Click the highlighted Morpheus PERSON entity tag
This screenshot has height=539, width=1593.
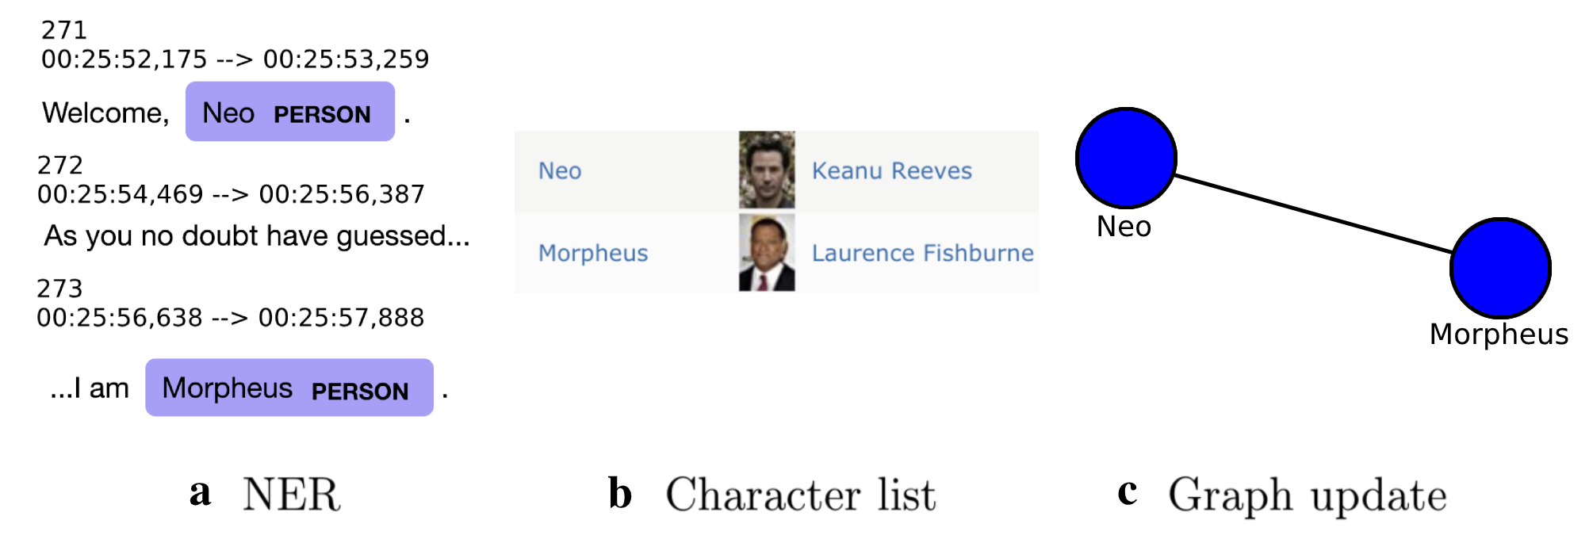tap(289, 388)
